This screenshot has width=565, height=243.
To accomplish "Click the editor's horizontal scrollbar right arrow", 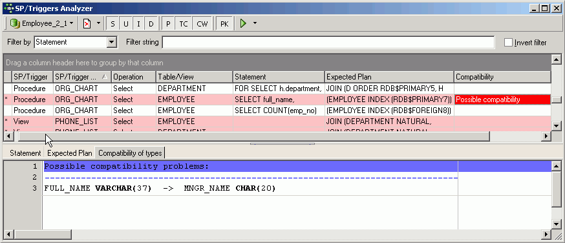I will (546, 235).
